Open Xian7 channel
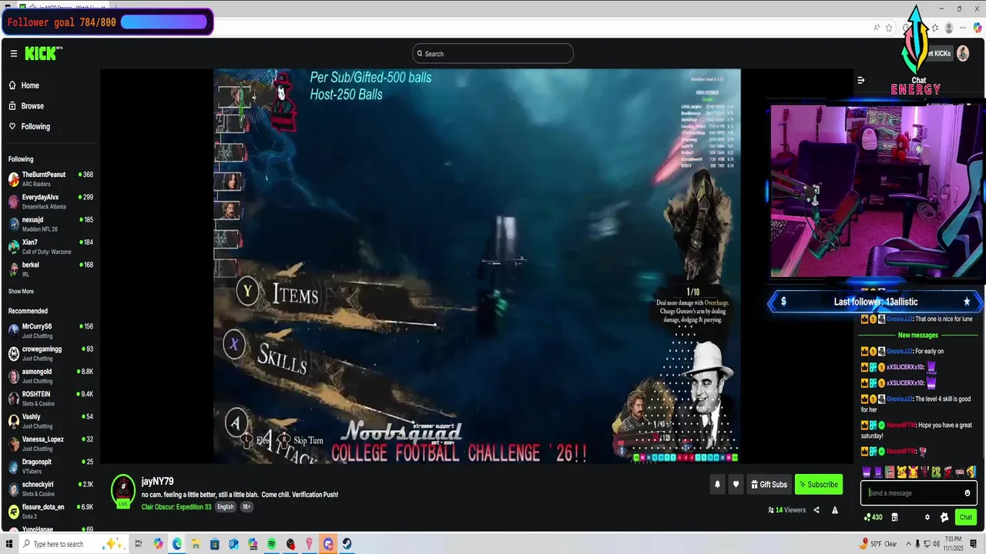Image resolution: width=986 pixels, height=554 pixels. (50, 246)
